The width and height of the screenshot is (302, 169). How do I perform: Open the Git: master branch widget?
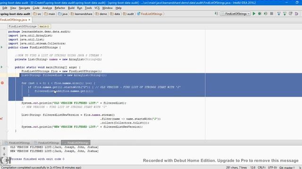(x=287, y=168)
